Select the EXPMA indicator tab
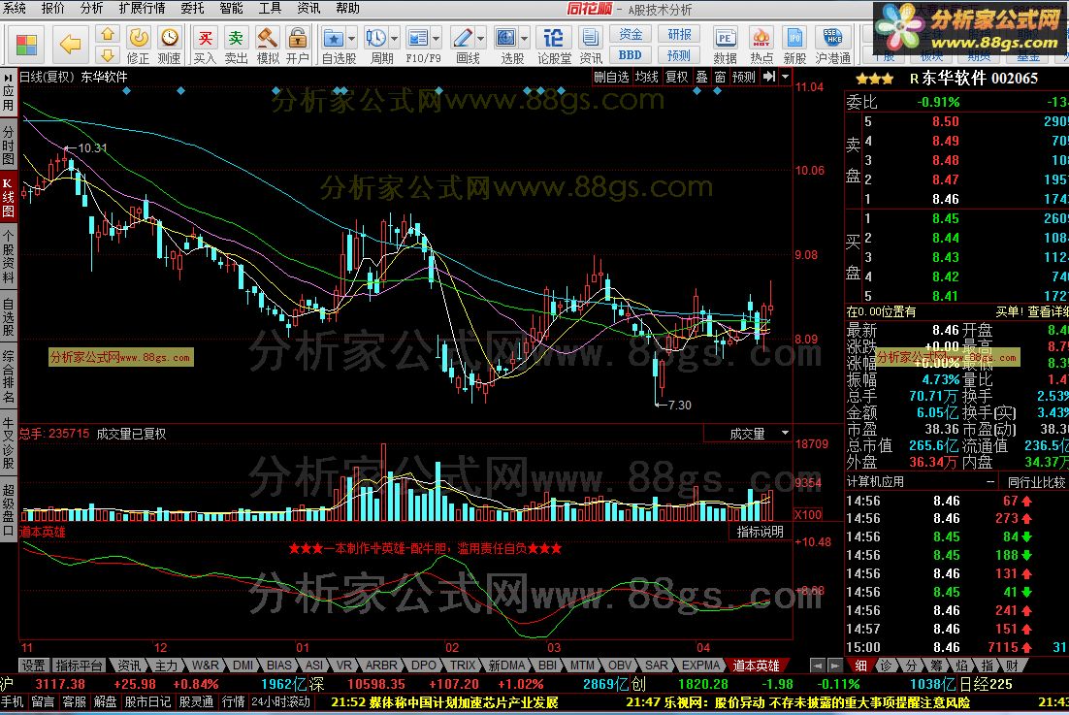The image size is (1069, 715). click(700, 666)
